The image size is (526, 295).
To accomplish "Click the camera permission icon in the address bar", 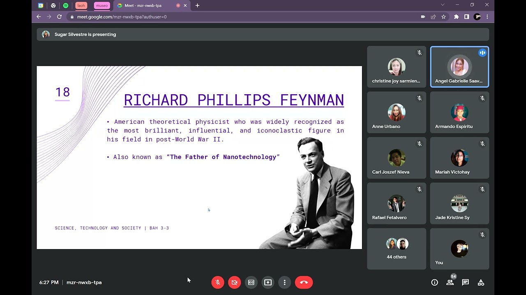I will coord(423,17).
